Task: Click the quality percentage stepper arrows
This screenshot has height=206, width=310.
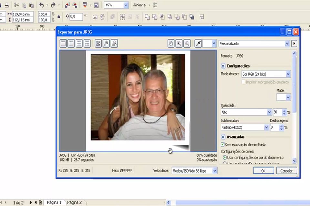Action: point(284,112)
